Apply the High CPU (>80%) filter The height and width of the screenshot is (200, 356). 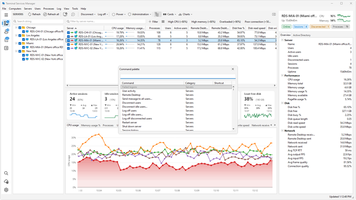pos(178,22)
